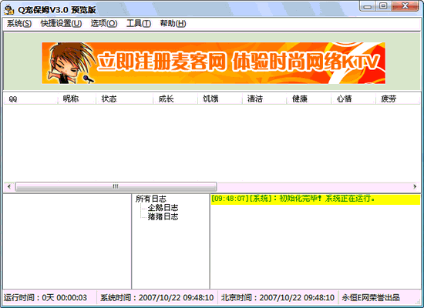Open the 帮助(H) menu
Image resolution: width=424 pixels, height=308 pixels.
(173, 24)
